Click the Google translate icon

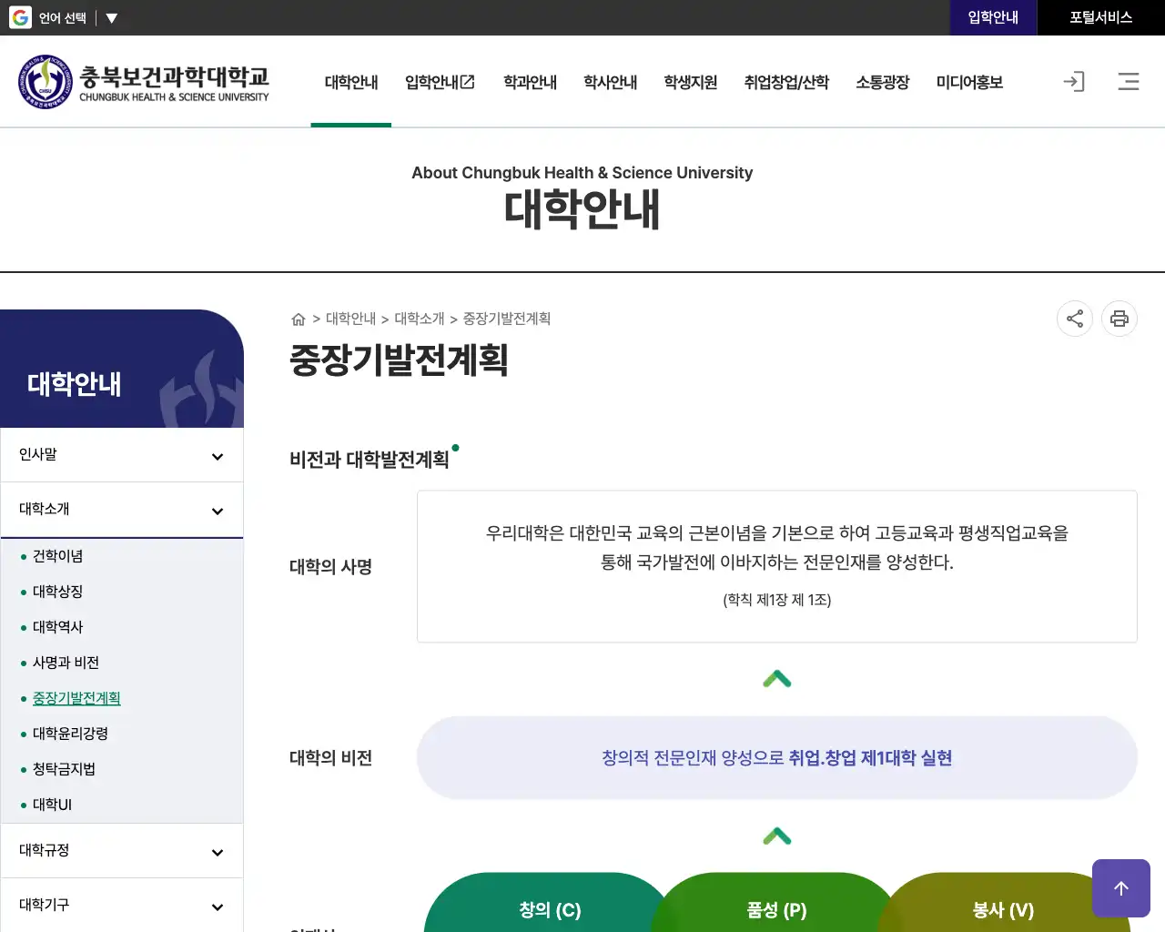pos(20,17)
